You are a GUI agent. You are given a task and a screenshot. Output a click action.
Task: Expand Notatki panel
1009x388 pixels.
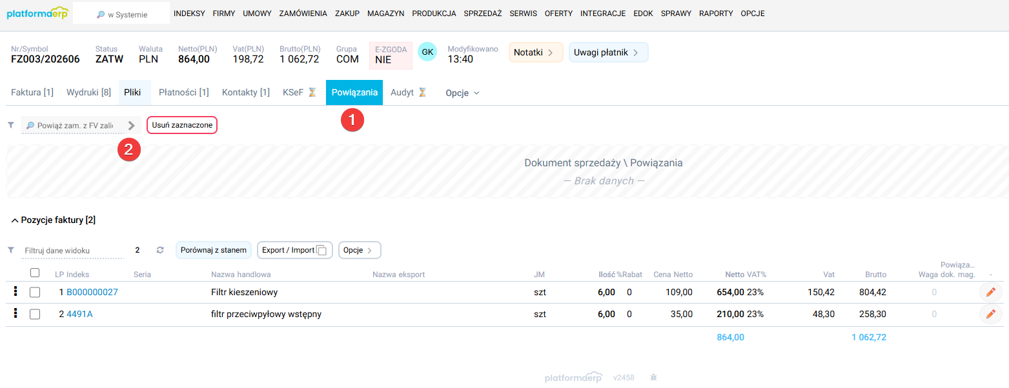click(x=536, y=52)
